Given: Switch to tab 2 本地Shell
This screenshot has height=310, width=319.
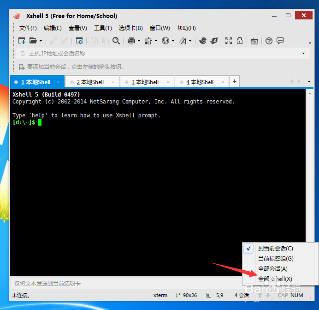Looking at the screenshot, I should pyautogui.click(x=92, y=82).
